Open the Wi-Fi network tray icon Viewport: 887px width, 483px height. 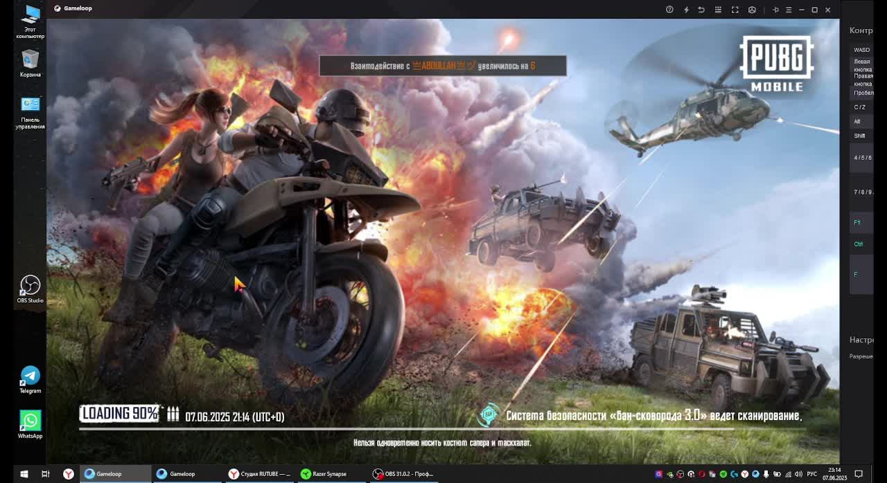point(788,474)
